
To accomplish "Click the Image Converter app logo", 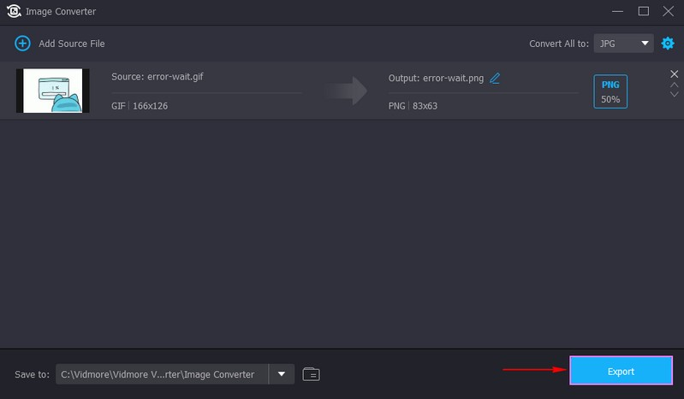I will coord(13,11).
